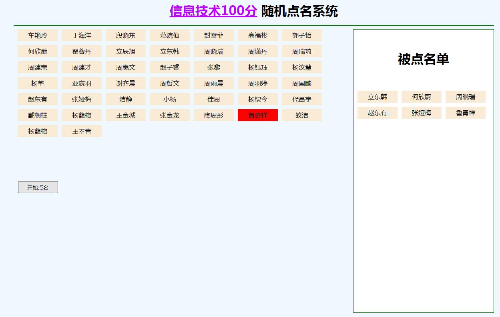The height and width of the screenshot is (317, 500).
Task: Click on 周哲文
Action: point(170,83)
